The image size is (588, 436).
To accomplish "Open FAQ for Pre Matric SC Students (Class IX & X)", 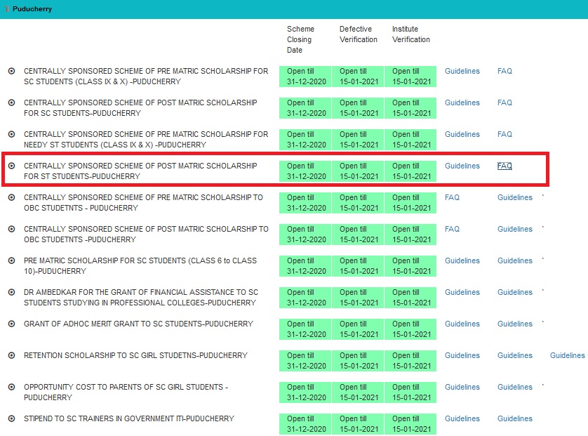I will [x=505, y=71].
